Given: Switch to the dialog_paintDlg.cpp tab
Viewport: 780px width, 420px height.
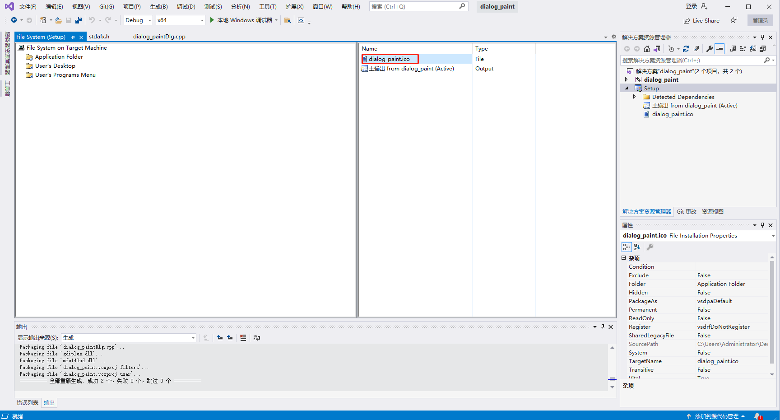Looking at the screenshot, I should point(159,37).
